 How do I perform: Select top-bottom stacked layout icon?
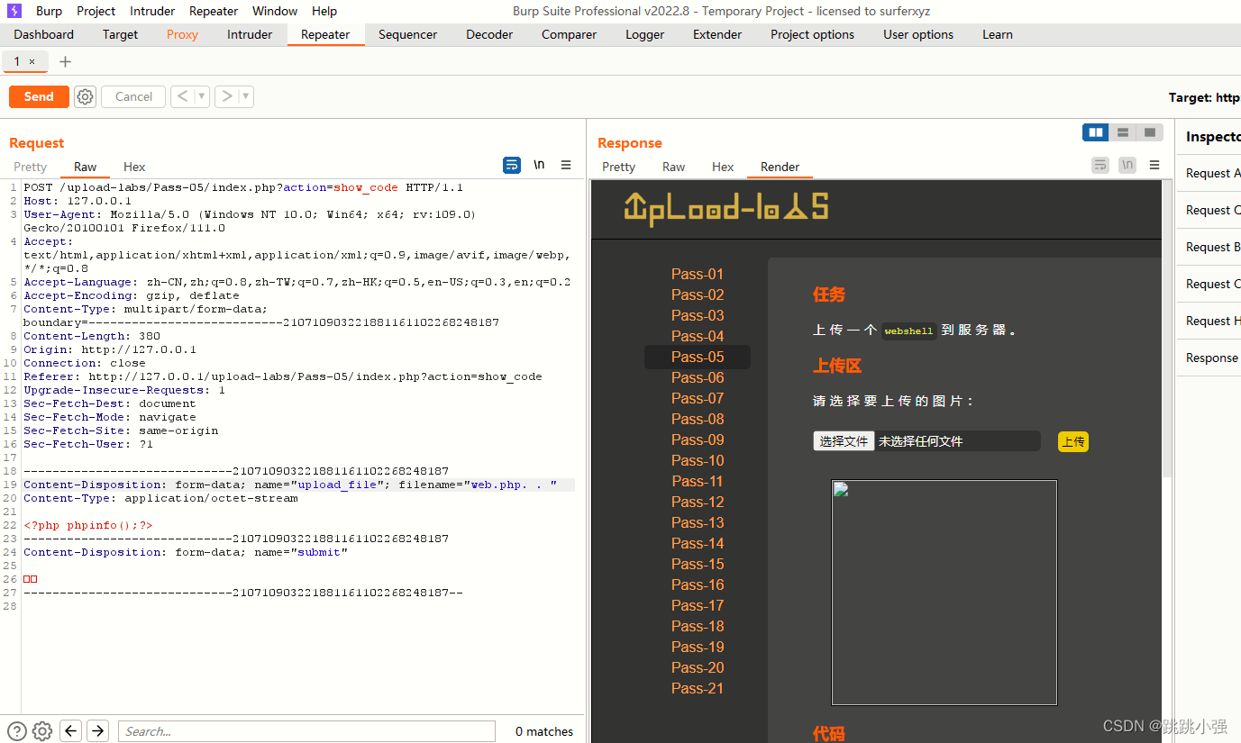click(x=1123, y=132)
